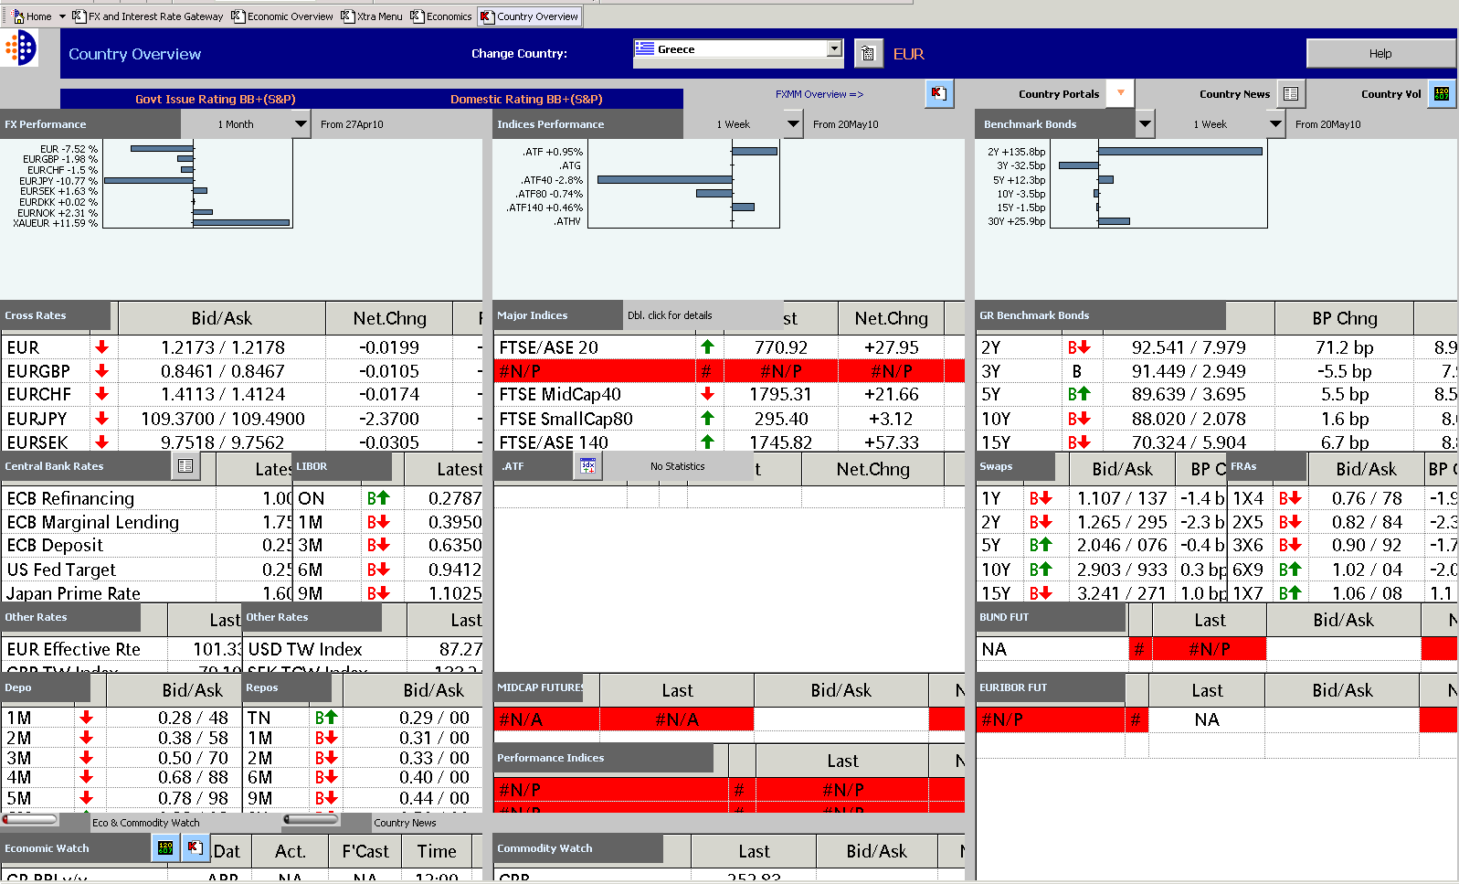Expand the Country Portals dropdown arrow
1459x884 pixels.
click(x=1120, y=93)
